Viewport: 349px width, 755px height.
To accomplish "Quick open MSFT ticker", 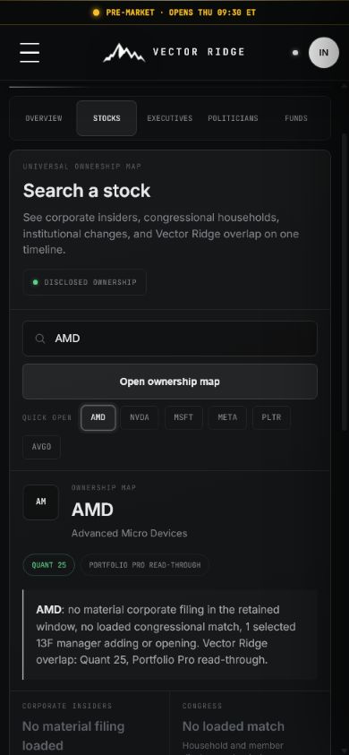I will [183, 417].
